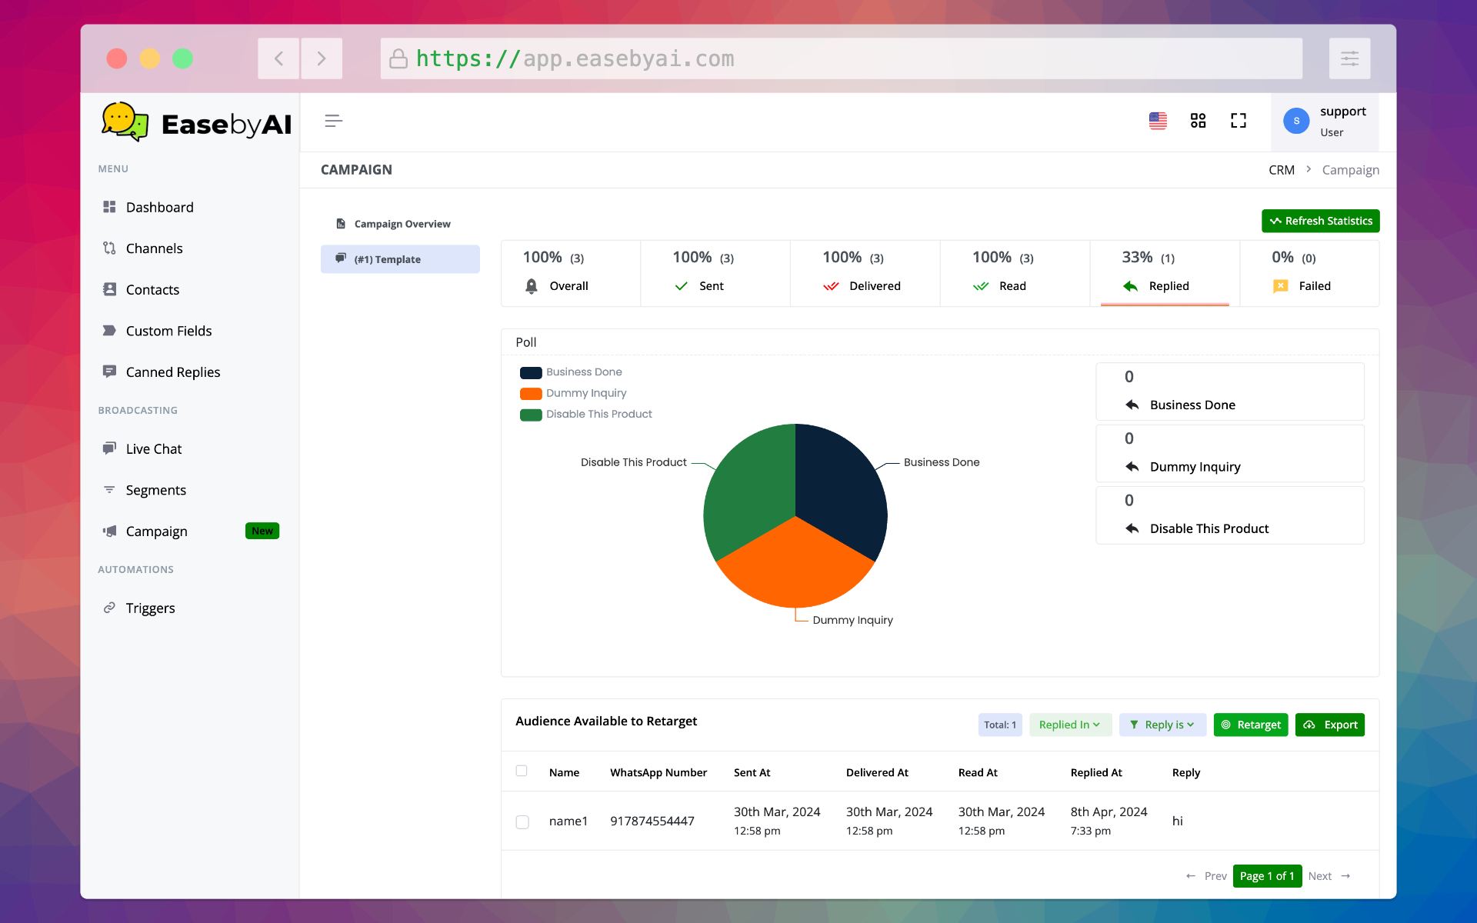Open the apps grid icon
Screen dimensions: 1477x923
click(1198, 121)
